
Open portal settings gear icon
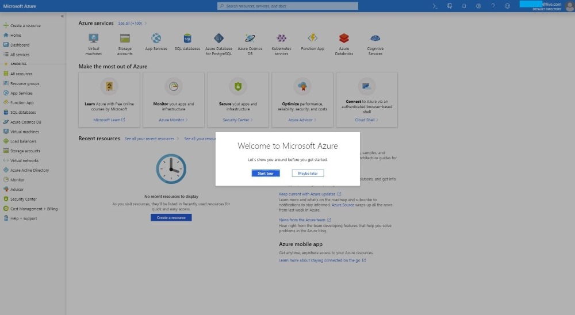pyautogui.click(x=478, y=6)
